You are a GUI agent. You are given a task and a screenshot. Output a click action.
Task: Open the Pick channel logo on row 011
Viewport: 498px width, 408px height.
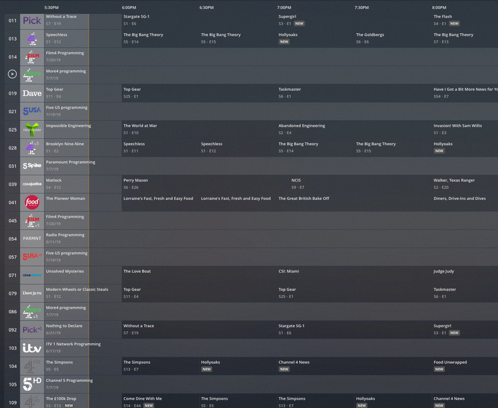[32, 21]
